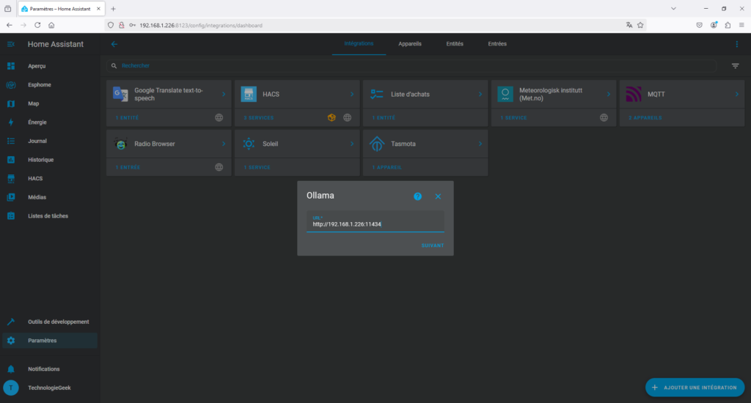Expand the Tasmota integration chevron

click(480, 144)
